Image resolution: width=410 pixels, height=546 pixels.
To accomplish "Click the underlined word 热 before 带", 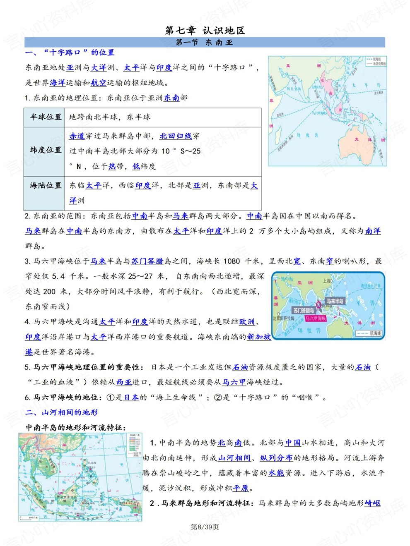I will click(x=112, y=166).
